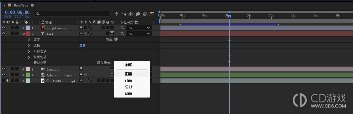
Task: Click the video file icon of the mp4 layer
Action: (43, 81)
